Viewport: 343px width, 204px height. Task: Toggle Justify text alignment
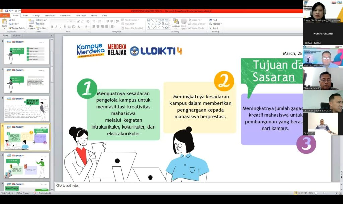coord(107,27)
